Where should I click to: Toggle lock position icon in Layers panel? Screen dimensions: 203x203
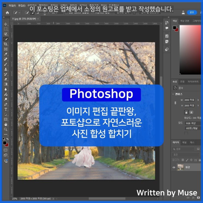(x=191, y=160)
